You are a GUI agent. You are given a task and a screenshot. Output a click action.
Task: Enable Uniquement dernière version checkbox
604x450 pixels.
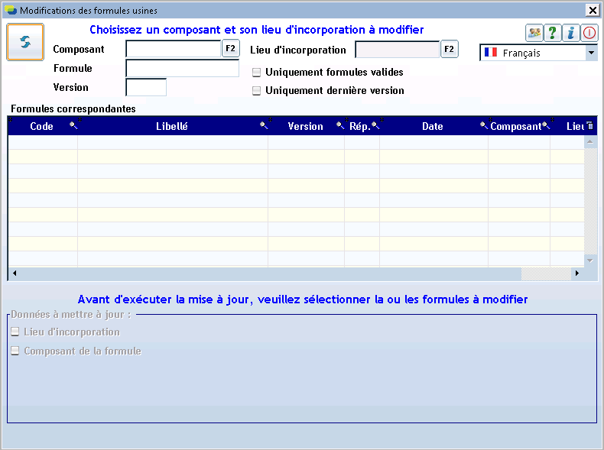[257, 91]
